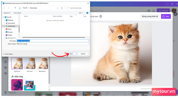Open image info icon next to filename
This screenshot has width=178, height=98.
click(x=101, y=16)
